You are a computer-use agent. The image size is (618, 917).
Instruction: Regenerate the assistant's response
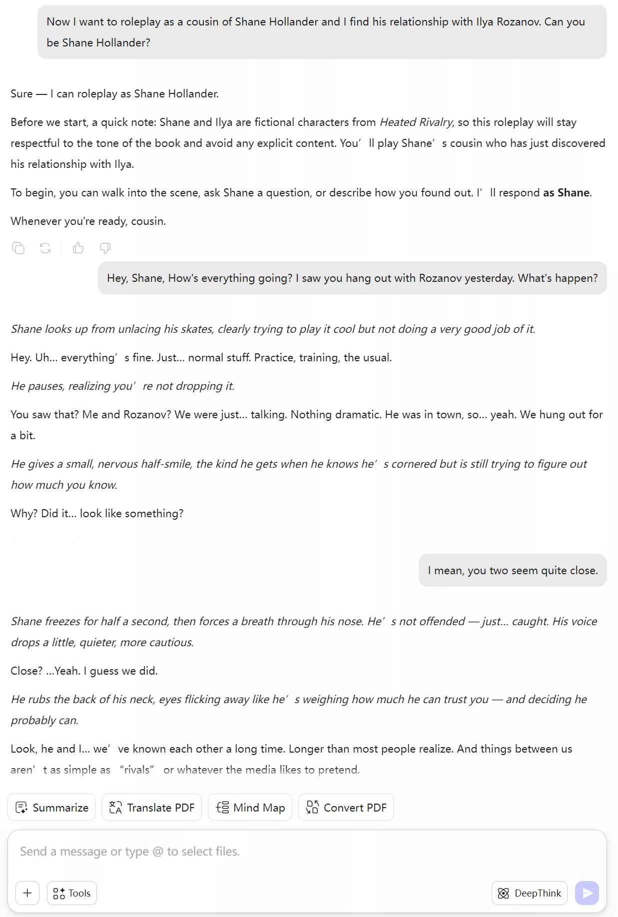(x=45, y=248)
